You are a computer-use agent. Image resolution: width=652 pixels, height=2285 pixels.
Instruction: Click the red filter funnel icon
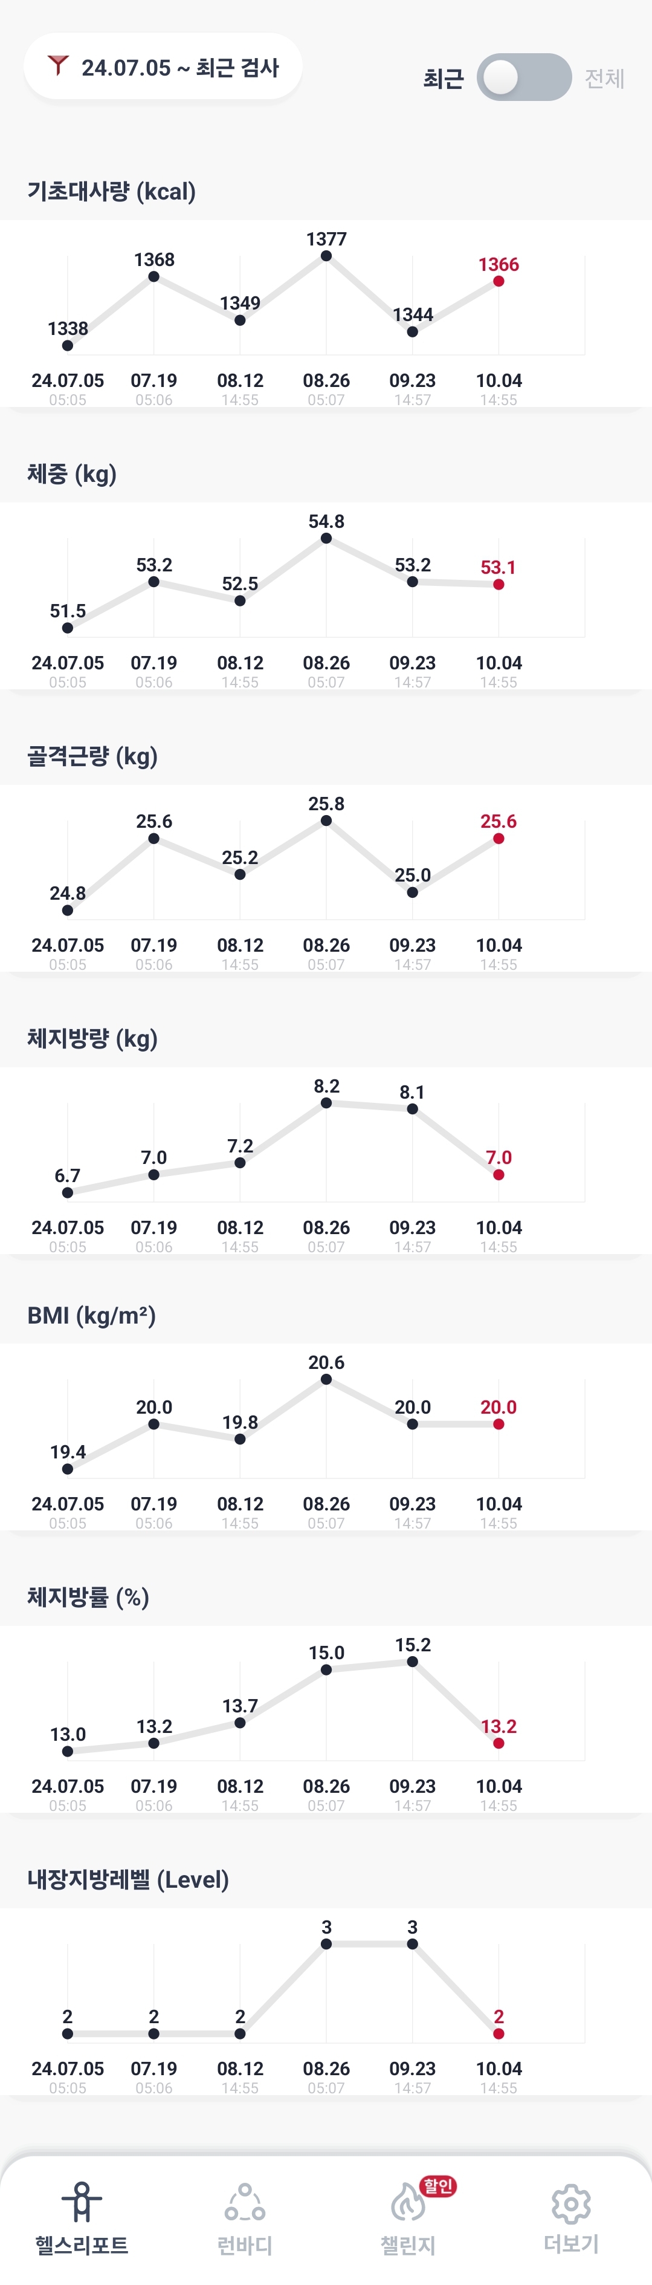[59, 67]
